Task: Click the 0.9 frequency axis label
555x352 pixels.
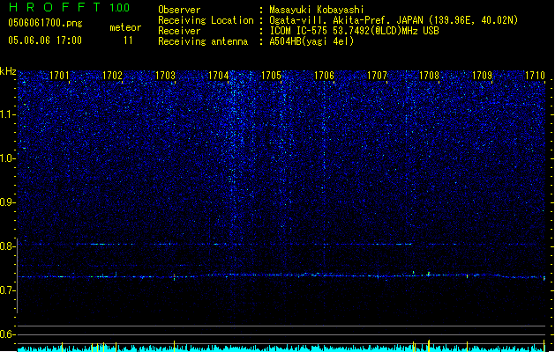Action: pyautogui.click(x=7, y=202)
